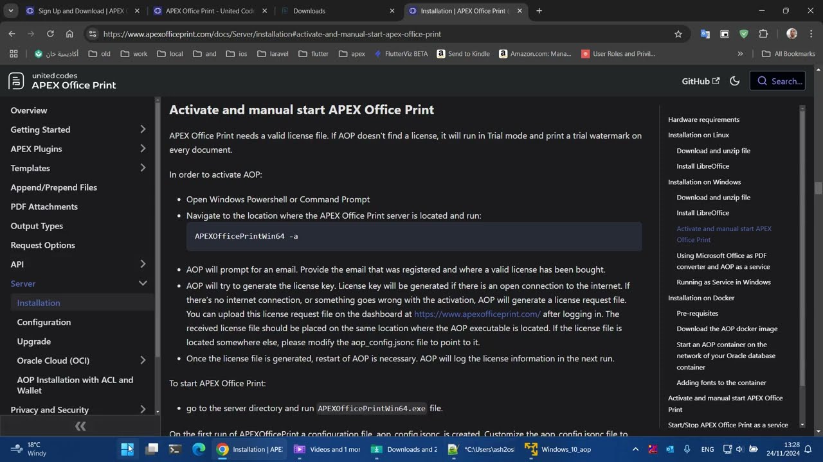Image resolution: width=823 pixels, height=462 pixels.
Task: Open Microsoft Edge from taskbar
Action: [199, 449]
